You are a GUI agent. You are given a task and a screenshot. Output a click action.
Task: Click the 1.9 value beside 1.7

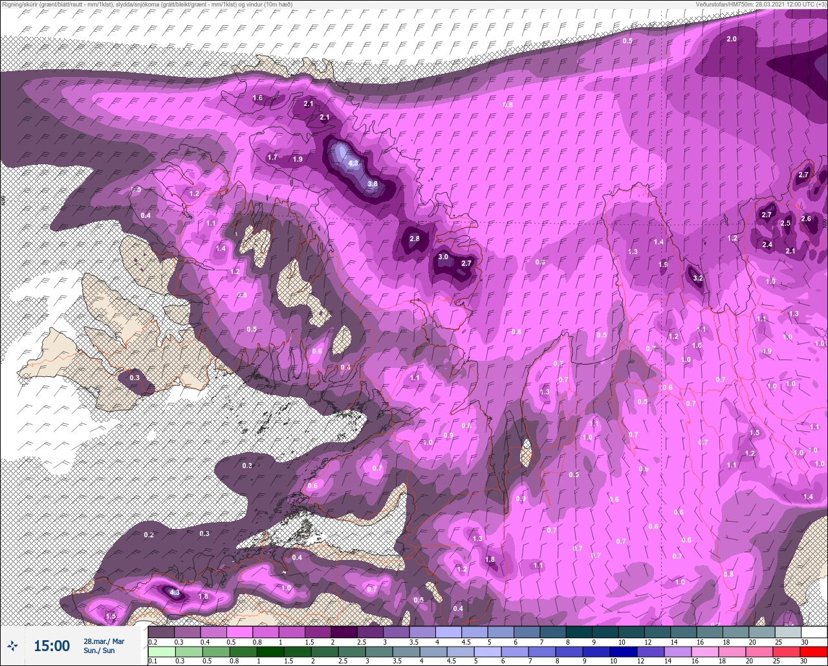[x=298, y=159]
